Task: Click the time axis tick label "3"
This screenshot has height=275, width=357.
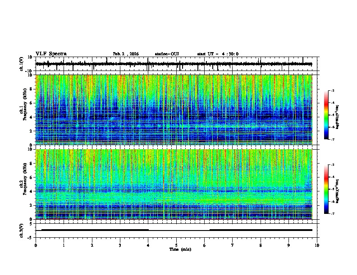Action: (120, 245)
